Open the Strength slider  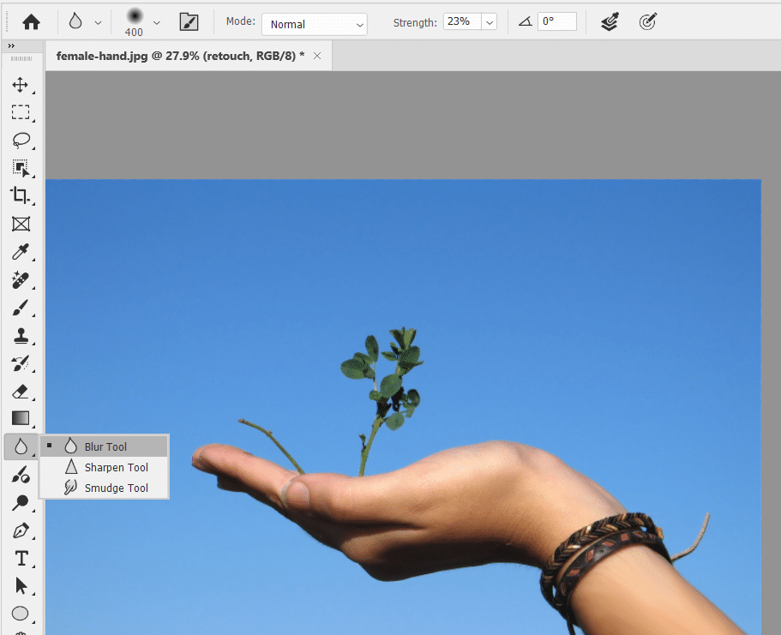[x=489, y=23]
